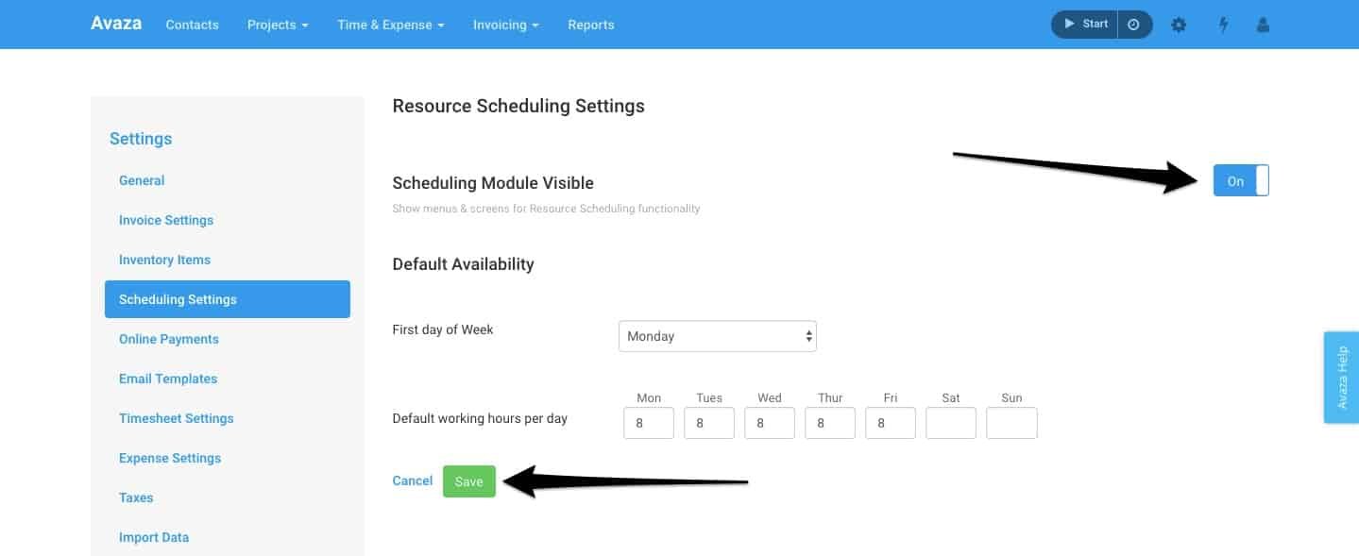Expand the Projects menu
The image size is (1359, 556).
(x=276, y=25)
